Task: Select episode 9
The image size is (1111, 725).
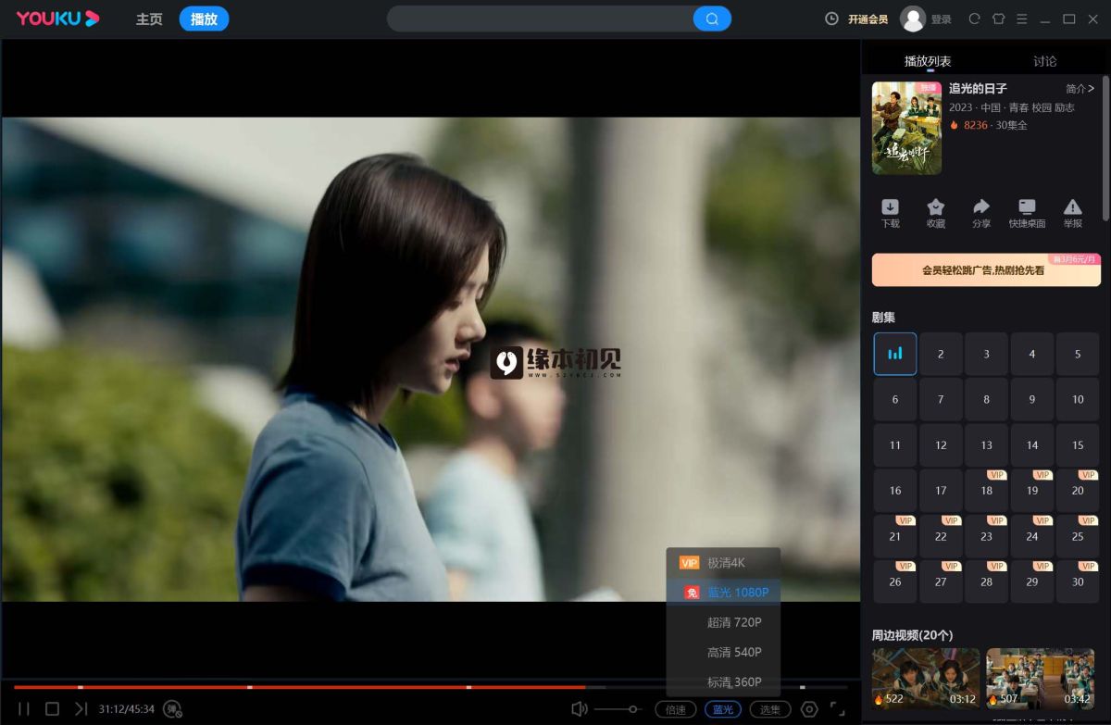Action: (1032, 399)
